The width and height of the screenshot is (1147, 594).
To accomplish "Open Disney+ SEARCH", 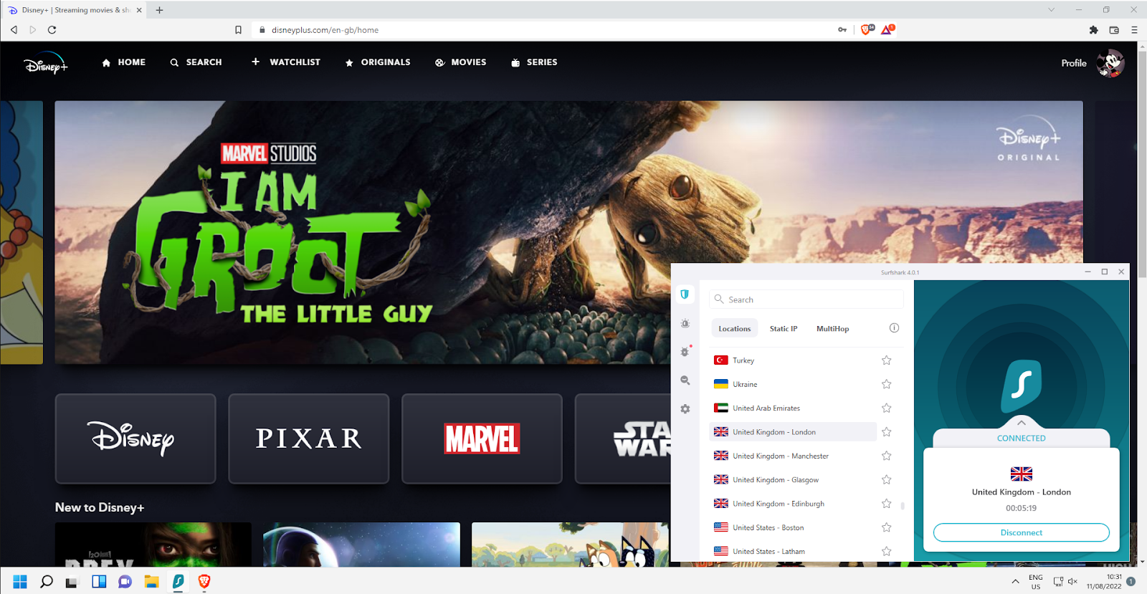I will click(196, 62).
